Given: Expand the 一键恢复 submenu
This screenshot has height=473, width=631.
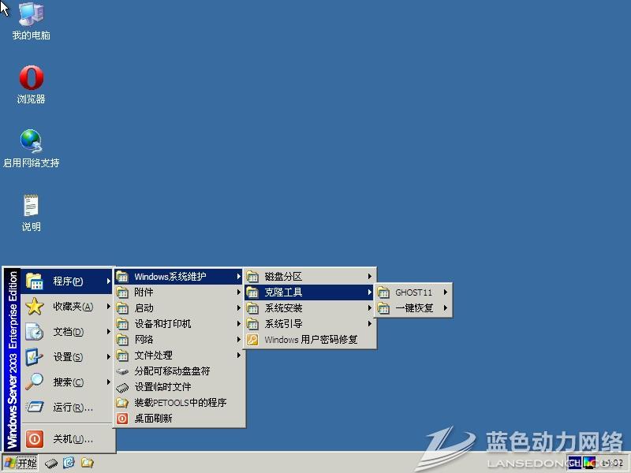Looking at the screenshot, I should pos(413,308).
